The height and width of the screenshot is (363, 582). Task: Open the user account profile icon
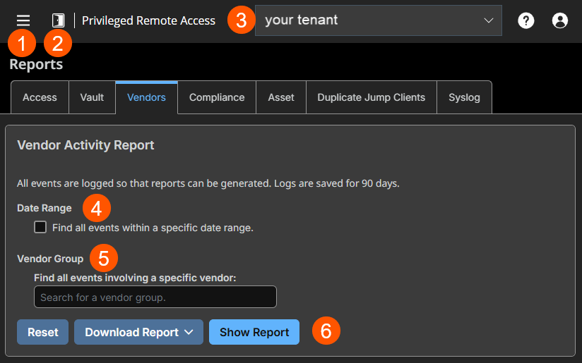point(559,20)
